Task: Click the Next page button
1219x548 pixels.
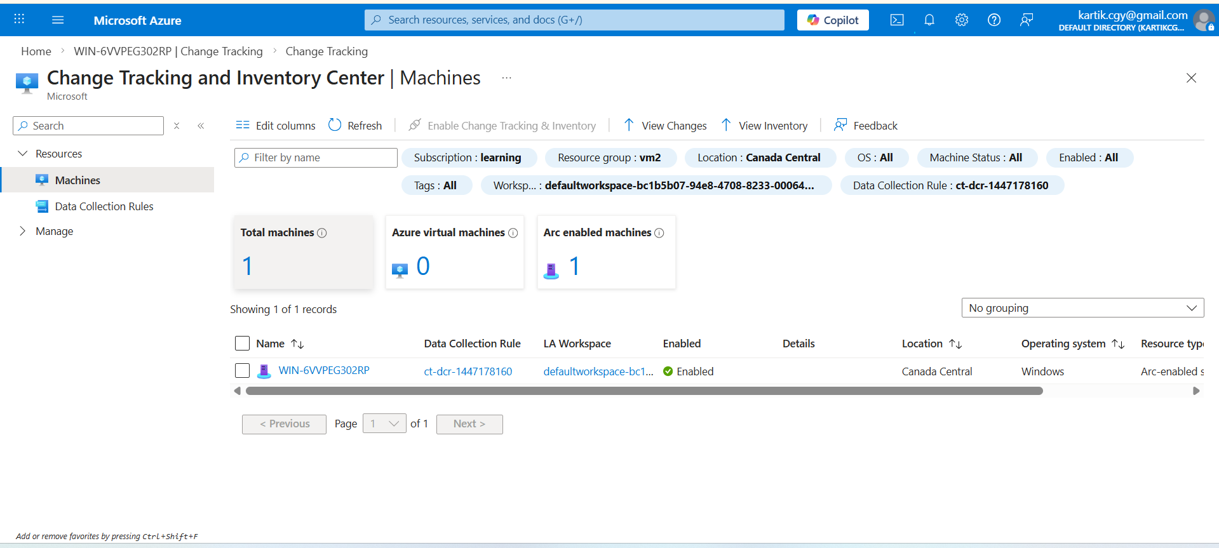Action: tap(469, 424)
